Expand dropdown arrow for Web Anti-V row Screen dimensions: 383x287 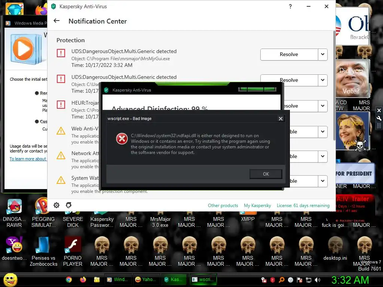click(323, 132)
